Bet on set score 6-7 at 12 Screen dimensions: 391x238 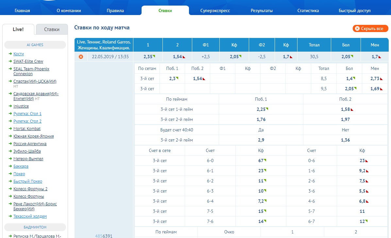[362, 221]
